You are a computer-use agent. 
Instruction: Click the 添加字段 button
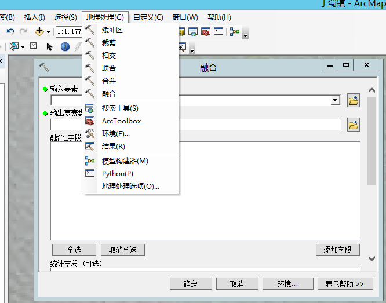[338, 250]
